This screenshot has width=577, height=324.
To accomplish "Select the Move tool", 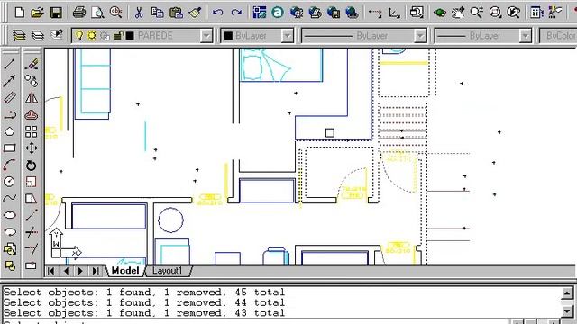I will tap(32, 148).
